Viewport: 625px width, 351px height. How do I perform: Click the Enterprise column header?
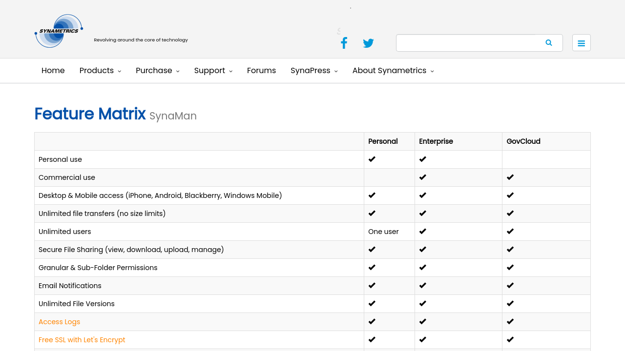(436, 141)
